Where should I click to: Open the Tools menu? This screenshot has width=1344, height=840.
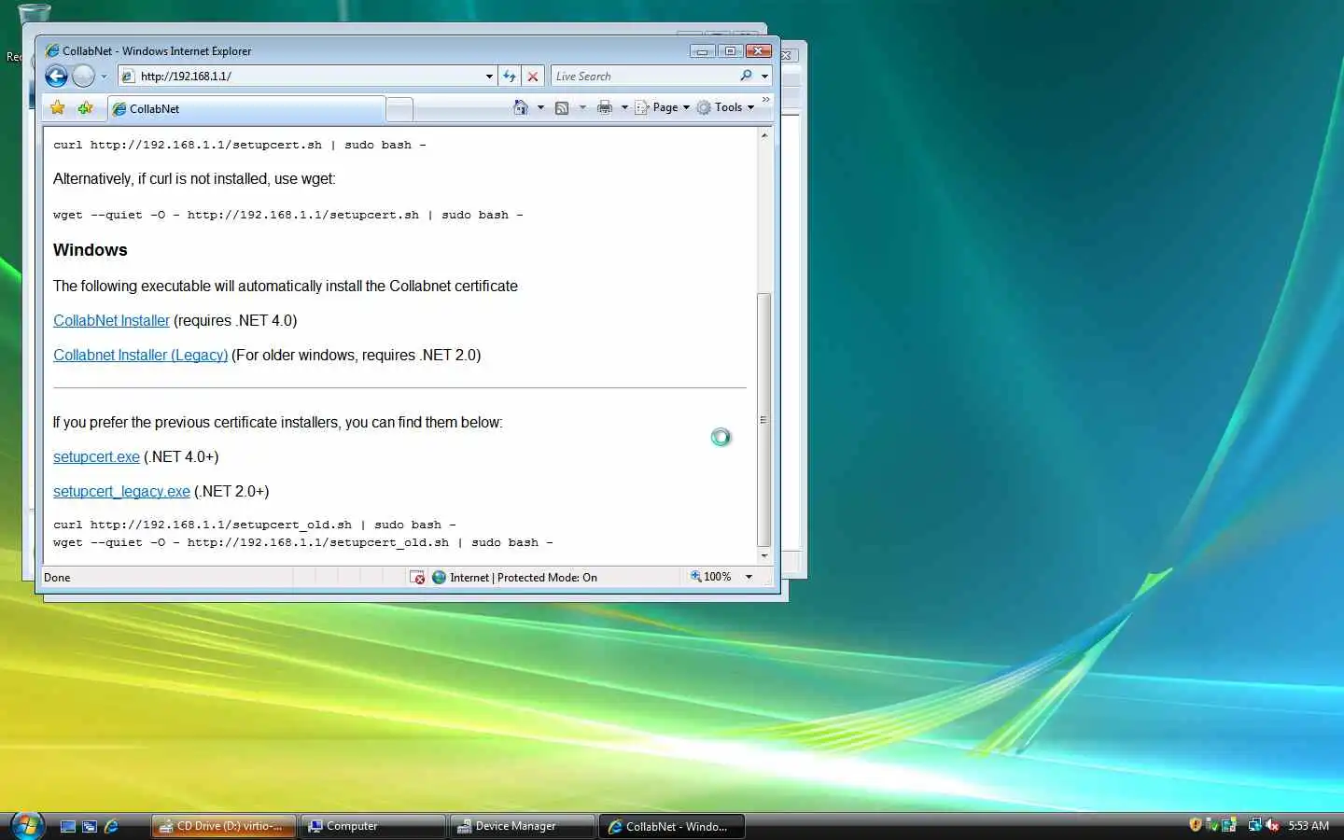coord(725,107)
